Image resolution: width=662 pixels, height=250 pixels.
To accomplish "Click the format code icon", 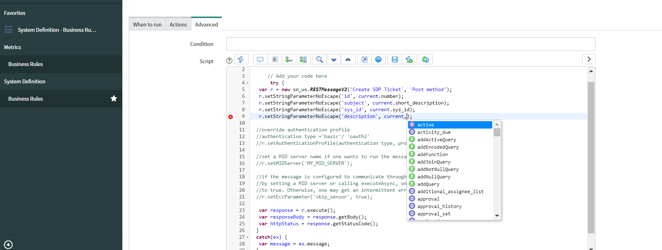I will [275, 59].
